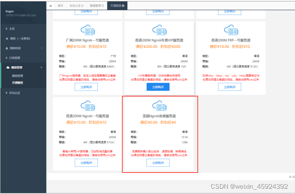This screenshot has height=194, width=295.
Task: Click speed limit 8M (理论最高速度 1M)
Action: click(171, 67)
